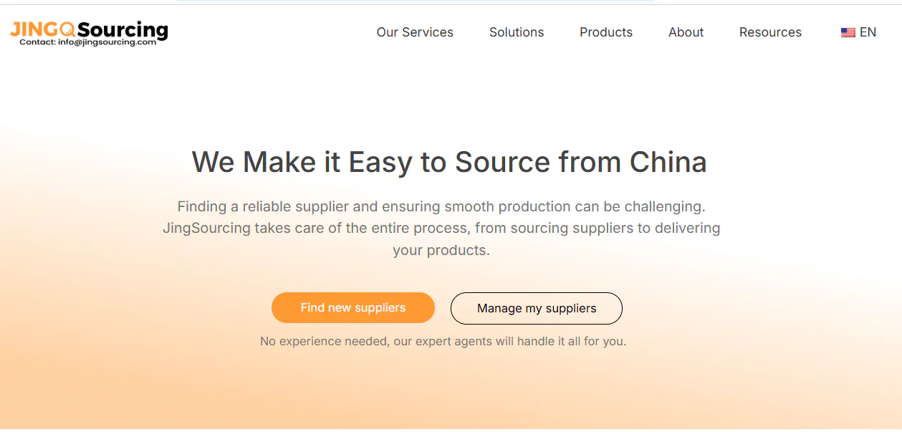Click the JingSourcing logo
The image size is (902, 432).
(x=87, y=30)
